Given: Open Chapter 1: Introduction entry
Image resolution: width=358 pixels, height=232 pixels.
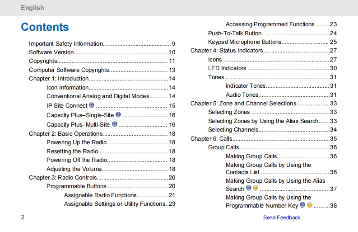Looking at the screenshot, I should [x=59, y=79].
